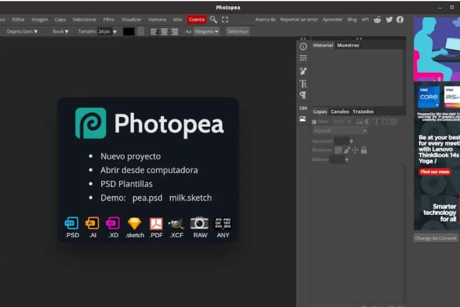Open the Normal blend mode dropdown

[x=340, y=130]
